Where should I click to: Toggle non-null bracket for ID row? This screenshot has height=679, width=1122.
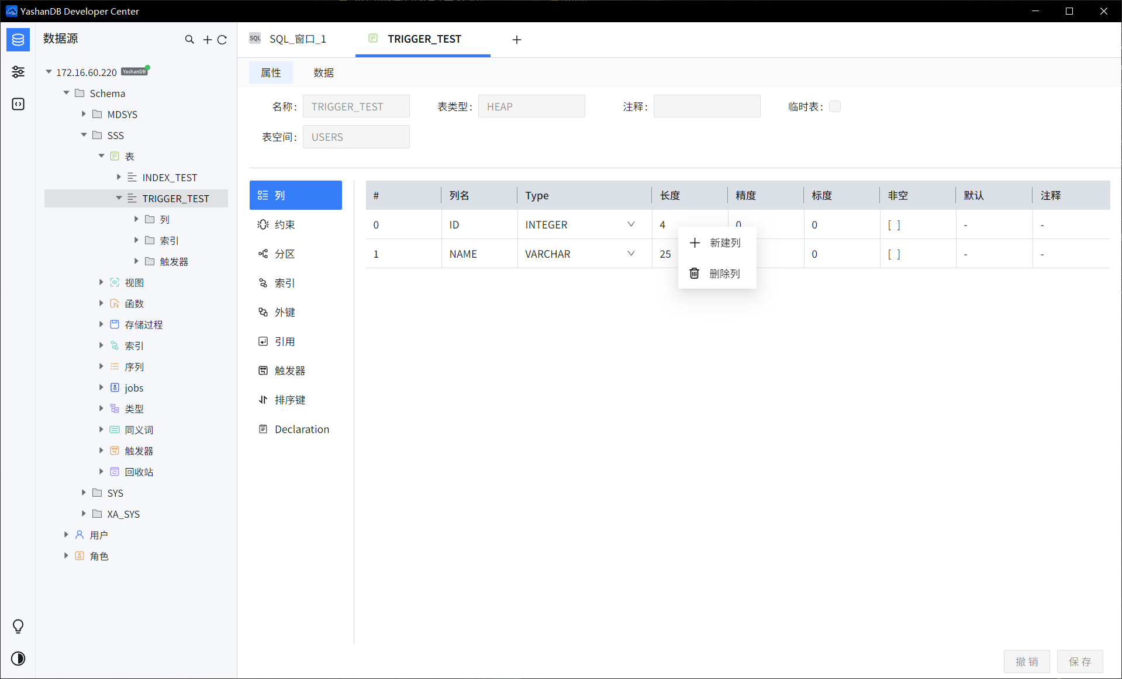click(894, 225)
